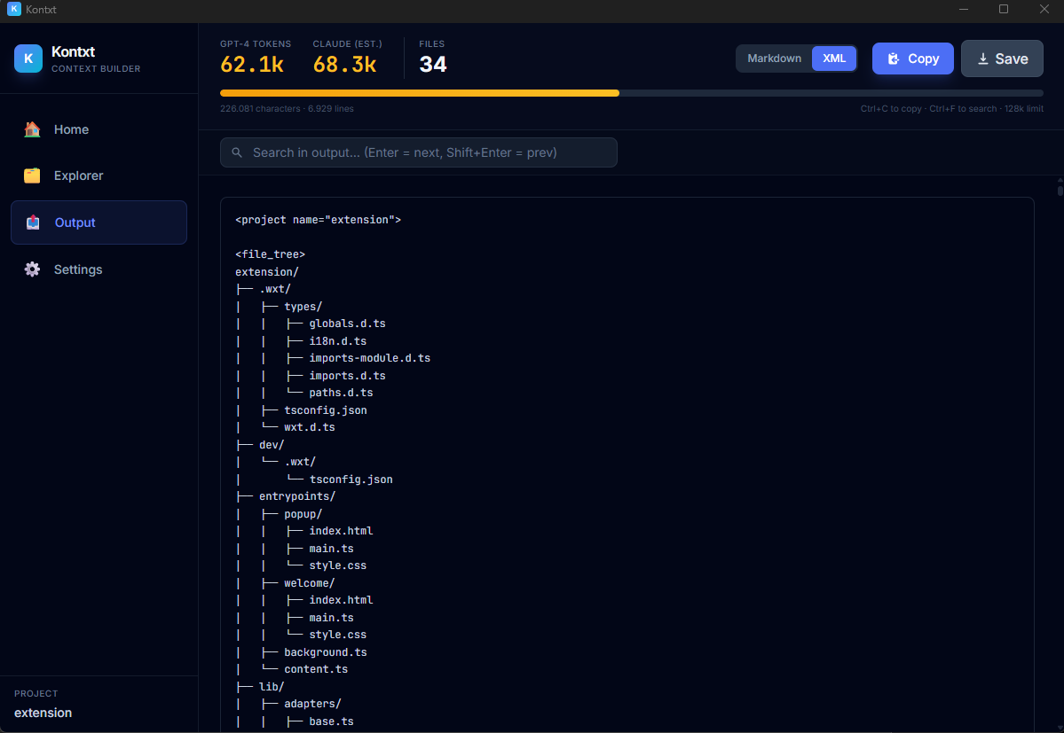Go to Explorer section
The height and width of the screenshot is (733, 1064).
[99, 175]
